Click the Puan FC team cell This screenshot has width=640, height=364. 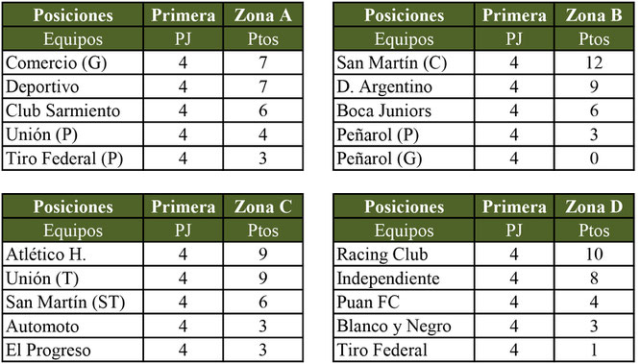404,302
